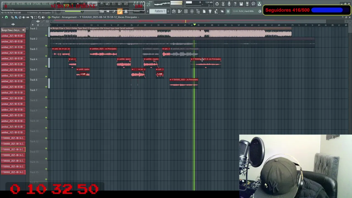The width and height of the screenshot is (352, 198).
Task: Click the plus button next to Pattern 1
Action: coord(168,11)
